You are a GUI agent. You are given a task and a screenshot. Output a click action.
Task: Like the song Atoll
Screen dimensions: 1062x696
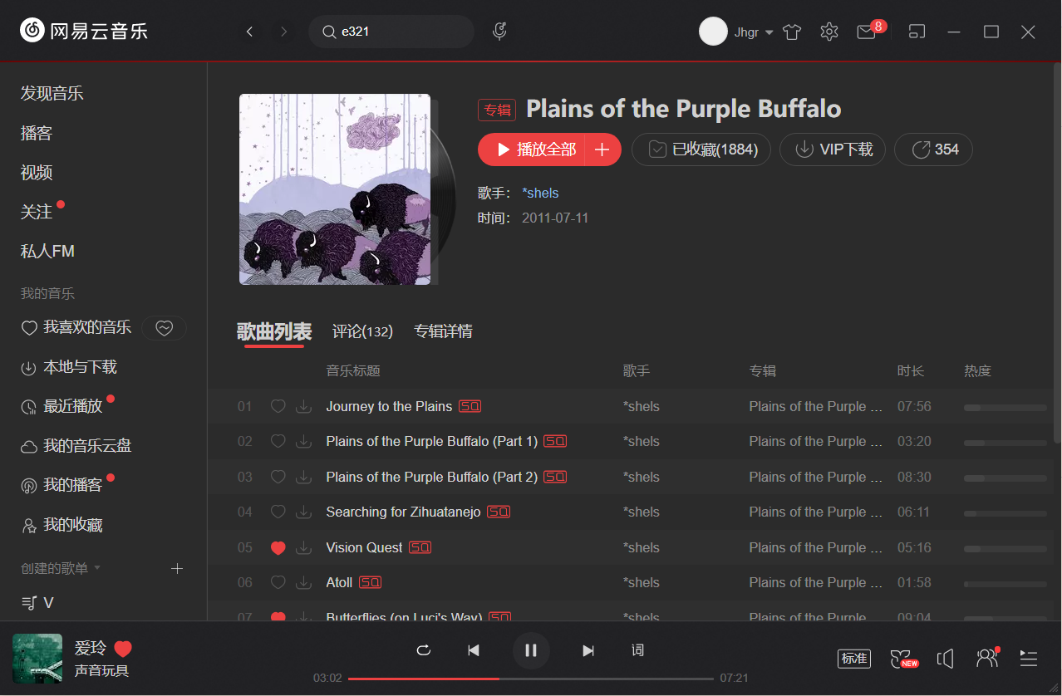[x=278, y=582]
